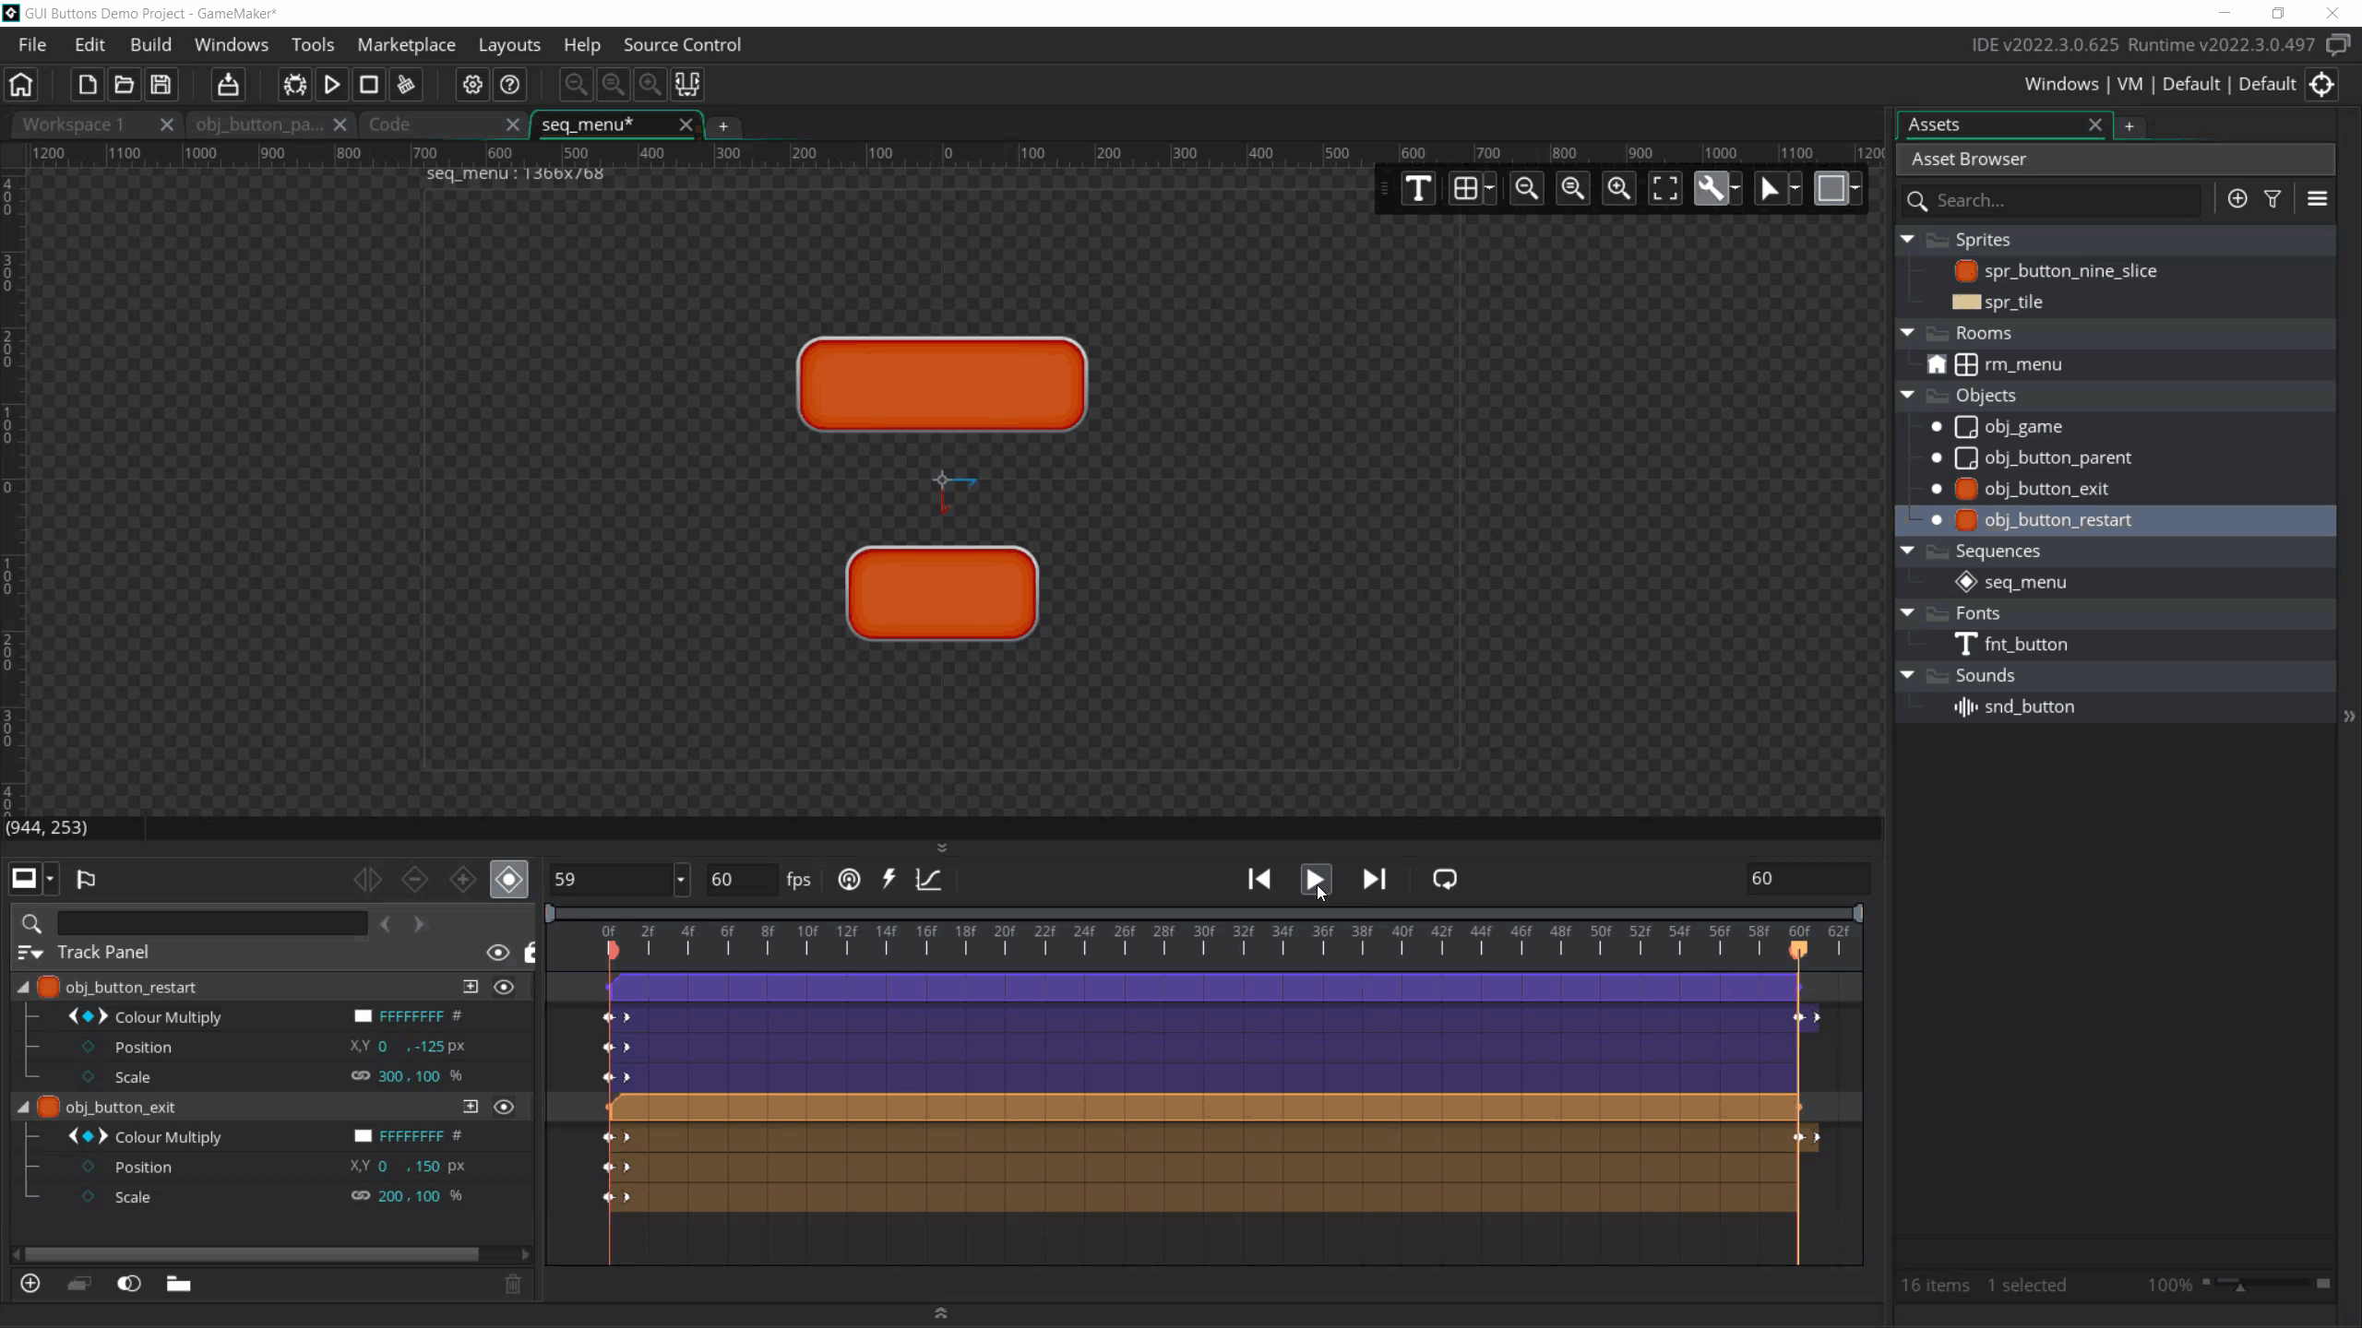Click the loop playback toggle icon
2362x1328 pixels.
pos(1444,877)
